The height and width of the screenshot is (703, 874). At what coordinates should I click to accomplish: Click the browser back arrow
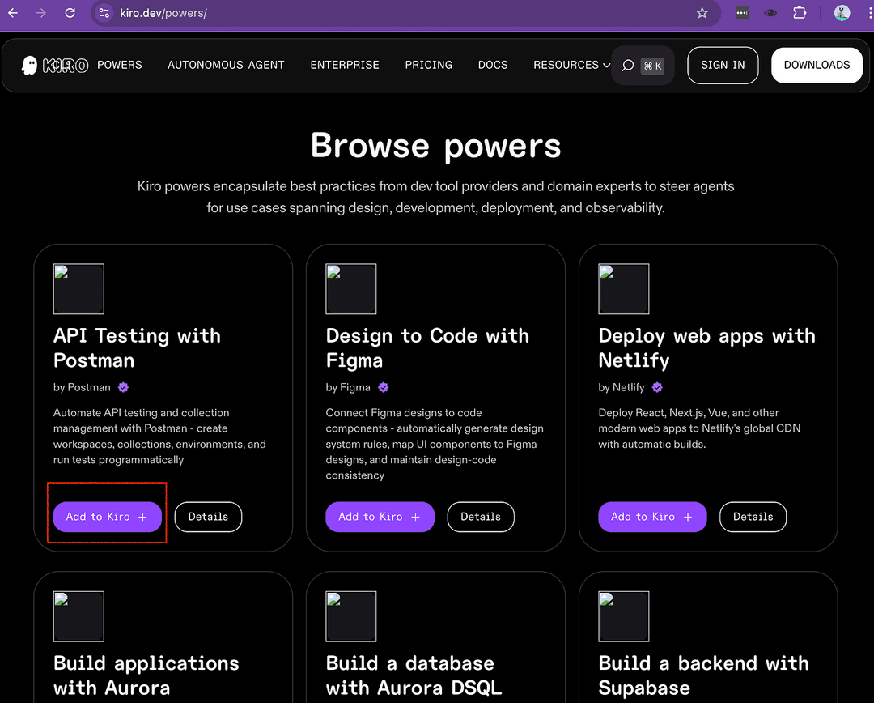(x=13, y=13)
